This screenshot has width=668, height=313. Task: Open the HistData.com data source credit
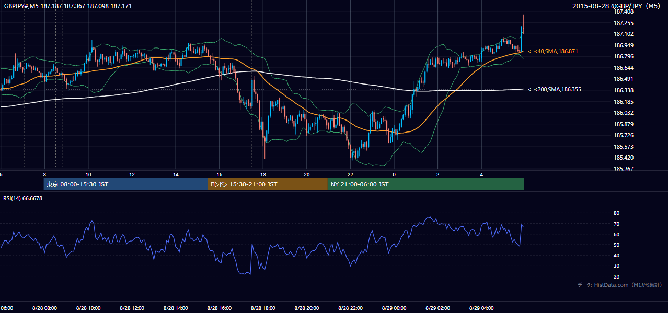(x=620, y=285)
